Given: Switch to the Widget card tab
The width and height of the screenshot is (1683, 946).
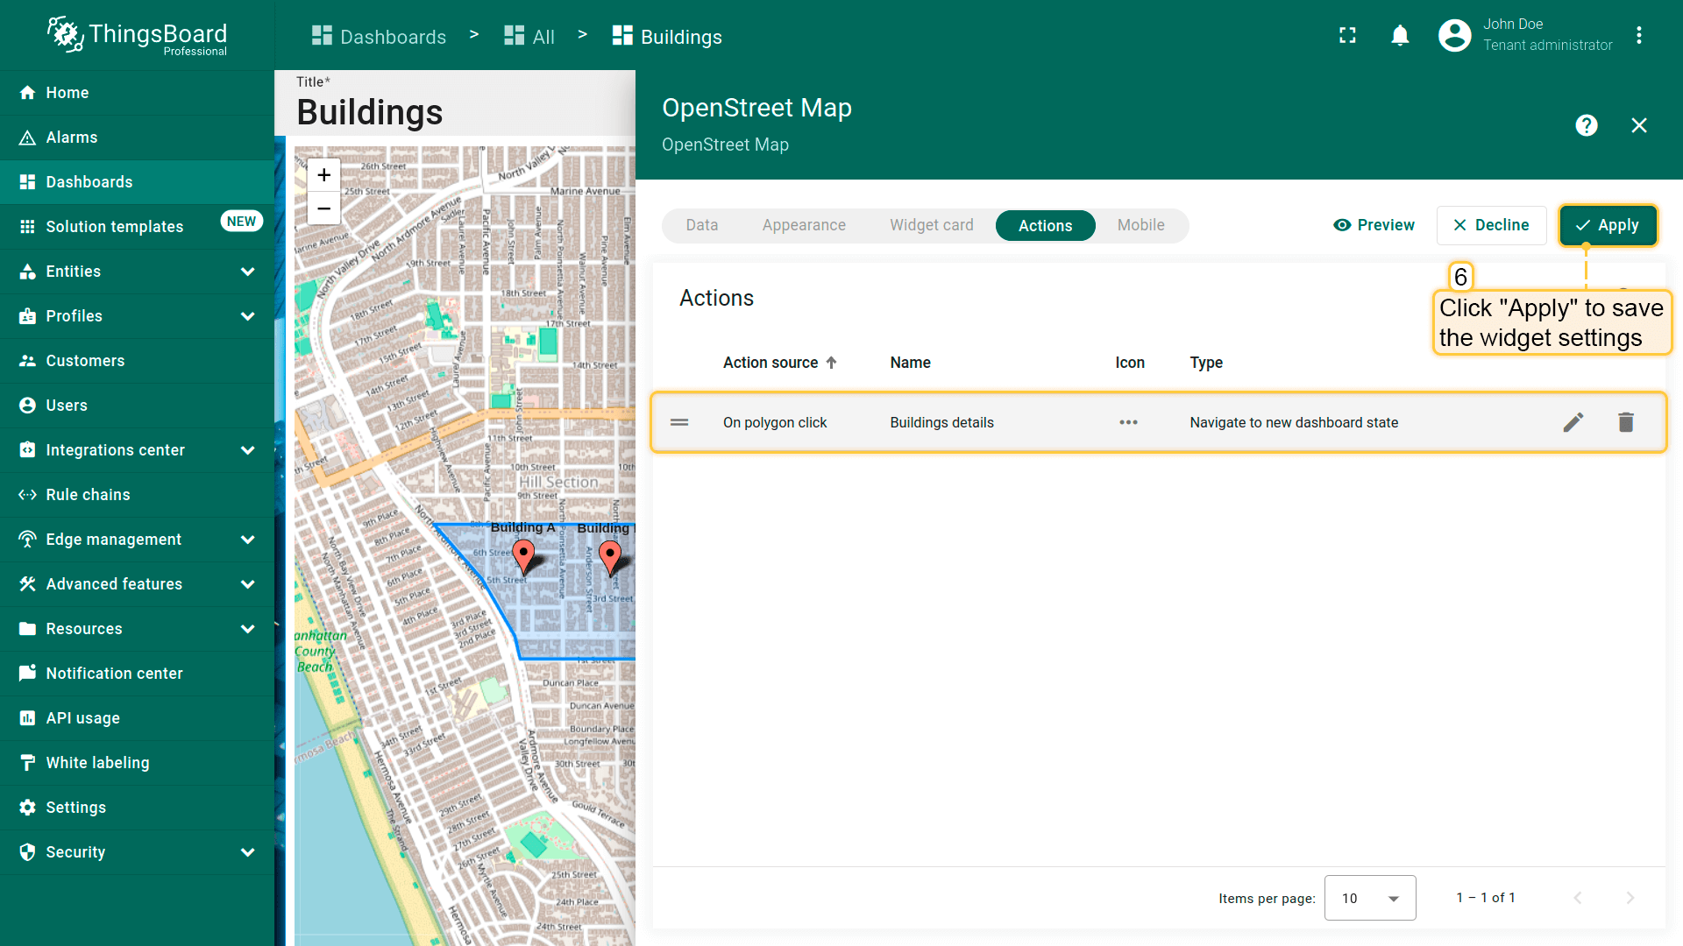Looking at the screenshot, I should click(931, 225).
